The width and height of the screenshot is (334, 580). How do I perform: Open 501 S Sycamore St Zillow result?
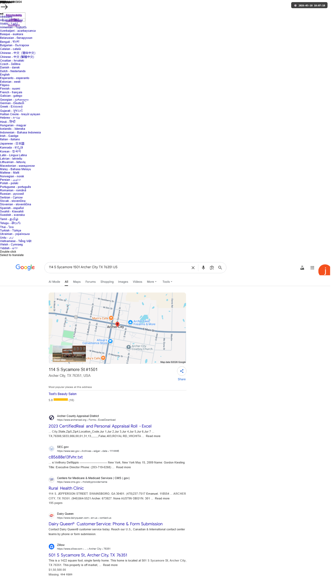(x=88, y=555)
